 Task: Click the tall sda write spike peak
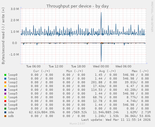pyautogui.click(x=101, y=12)
